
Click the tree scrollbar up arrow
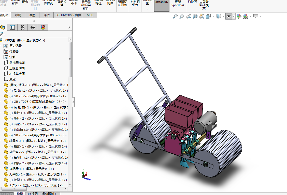pos(70,40)
